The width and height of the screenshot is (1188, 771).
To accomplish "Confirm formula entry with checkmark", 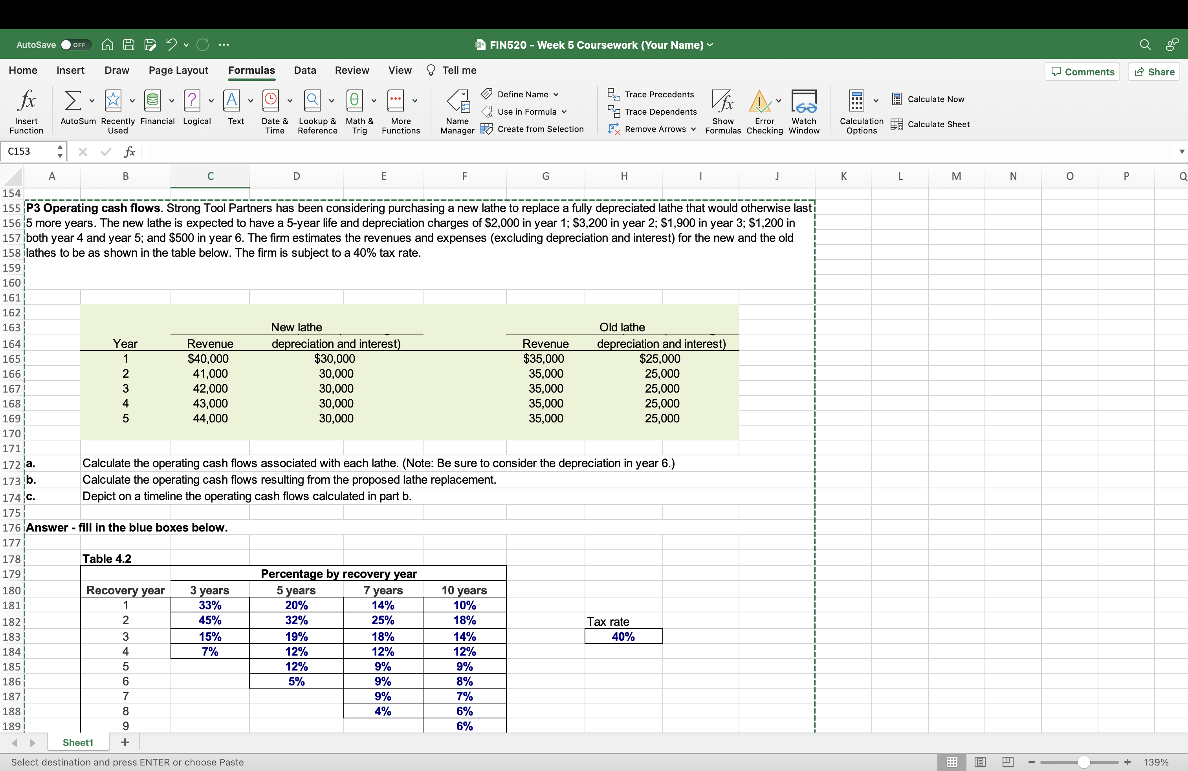I will pos(105,152).
